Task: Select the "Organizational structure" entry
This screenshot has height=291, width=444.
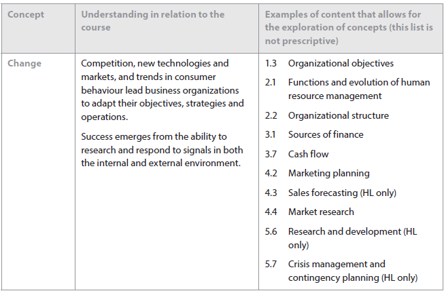Action: pyautogui.click(x=338, y=115)
